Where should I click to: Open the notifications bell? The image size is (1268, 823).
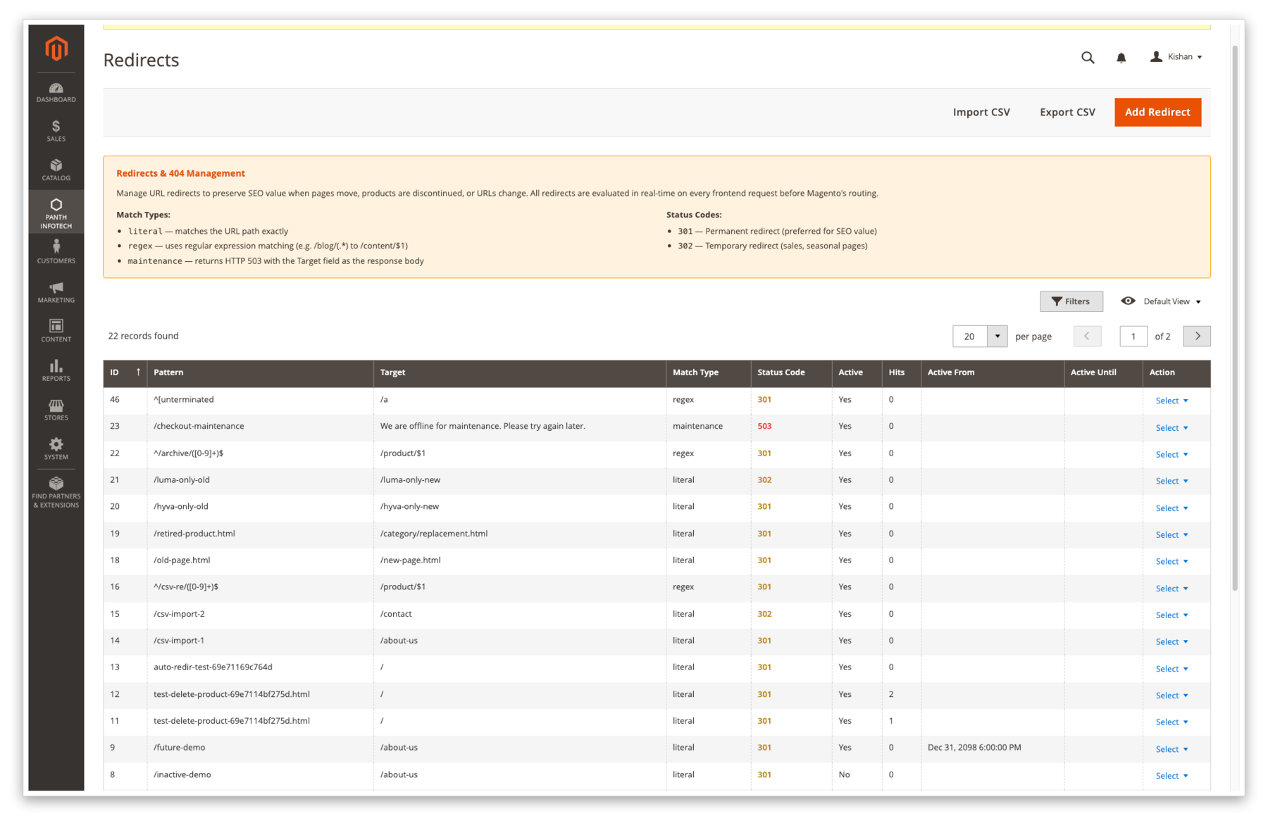(x=1121, y=57)
